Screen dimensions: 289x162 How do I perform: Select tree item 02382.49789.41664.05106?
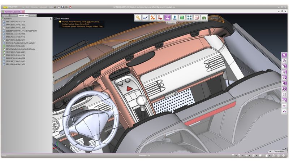click(x=16, y=55)
